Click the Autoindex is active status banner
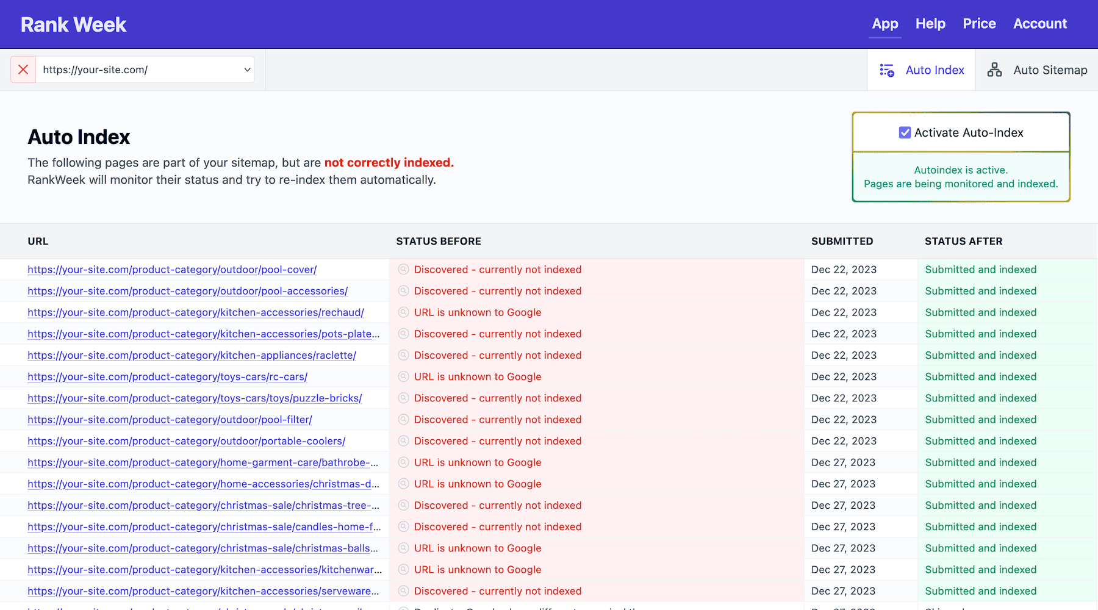Image resolution: width=1098 pixels, height=610 pixels. pyautogui.click(x=961, y=177)
